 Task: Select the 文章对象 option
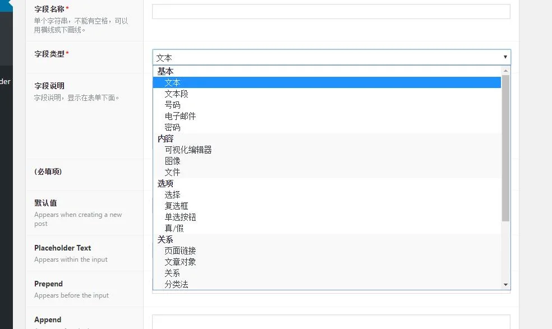pyautogui.click(x=181, y=262)
